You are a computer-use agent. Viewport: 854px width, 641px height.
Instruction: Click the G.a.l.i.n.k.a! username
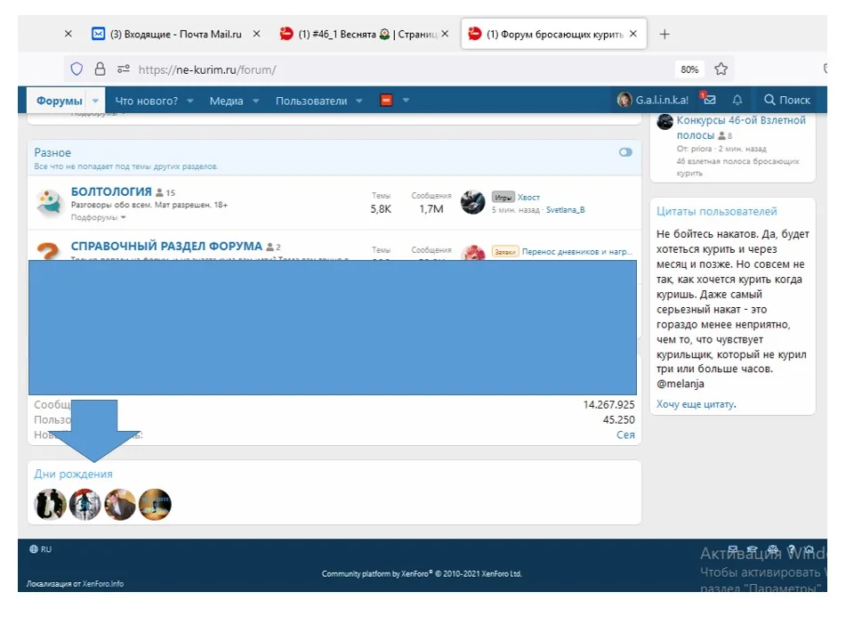point(662,101)
